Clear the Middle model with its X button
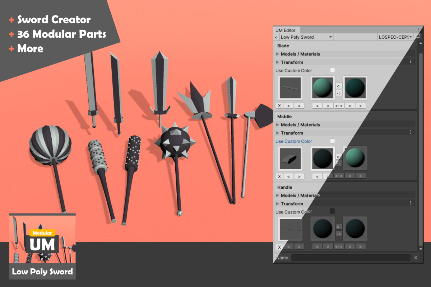This screenshot has height=287, width=431. point(279,176)
